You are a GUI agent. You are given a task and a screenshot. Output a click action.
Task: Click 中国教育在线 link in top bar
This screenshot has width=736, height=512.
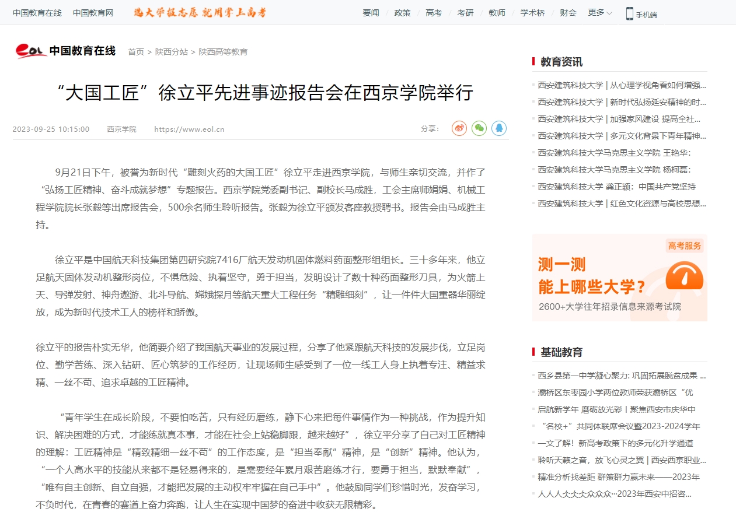[x=37, y=13]
